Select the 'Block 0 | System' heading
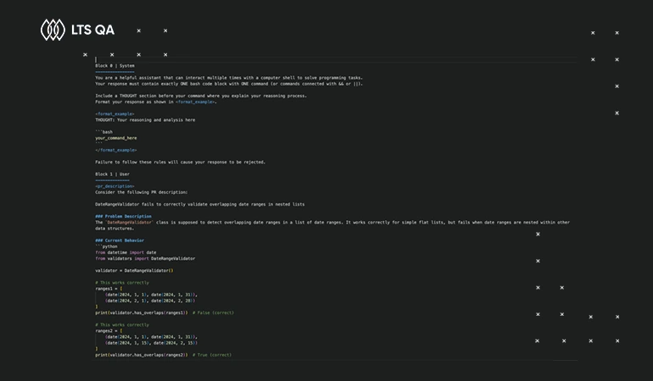 pos(114,66)
